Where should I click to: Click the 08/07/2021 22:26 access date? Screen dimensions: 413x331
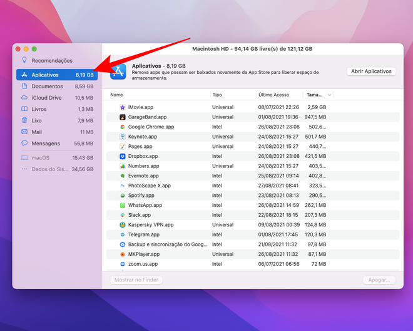point(278,107)
